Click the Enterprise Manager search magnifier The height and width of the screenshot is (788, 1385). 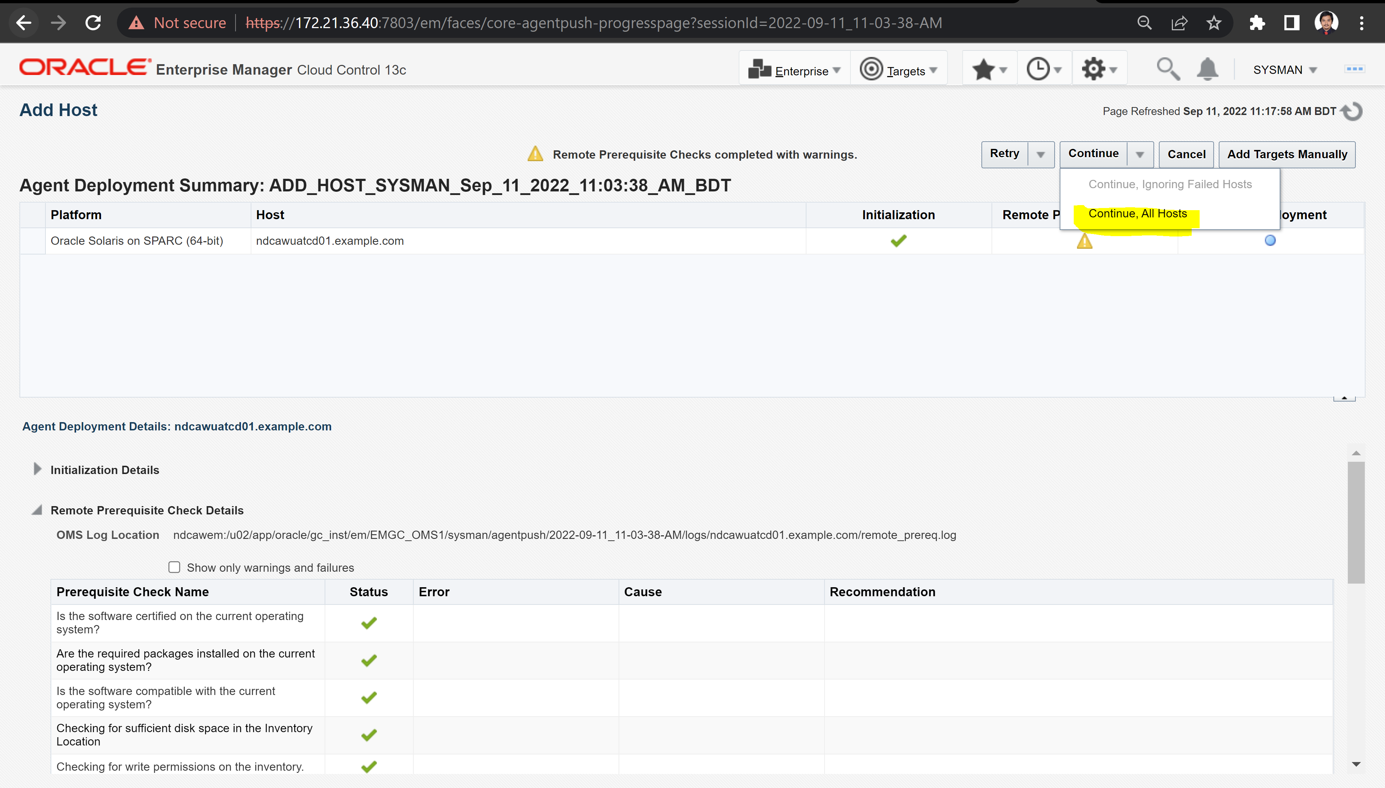point(1168,69)
